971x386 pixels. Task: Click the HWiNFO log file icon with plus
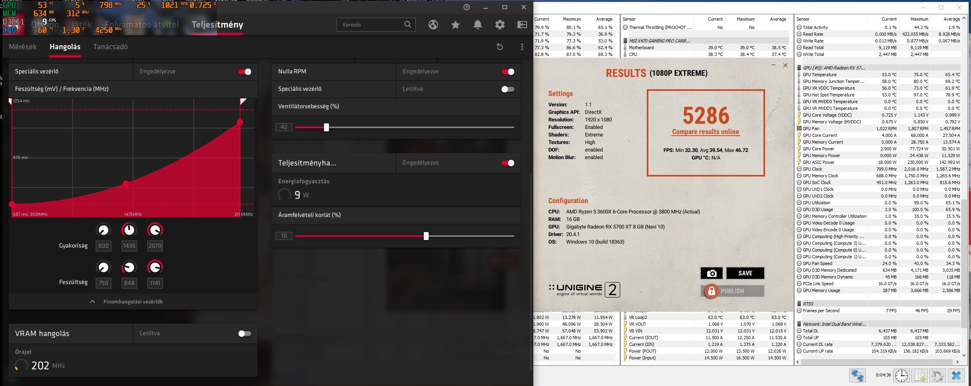919,375
